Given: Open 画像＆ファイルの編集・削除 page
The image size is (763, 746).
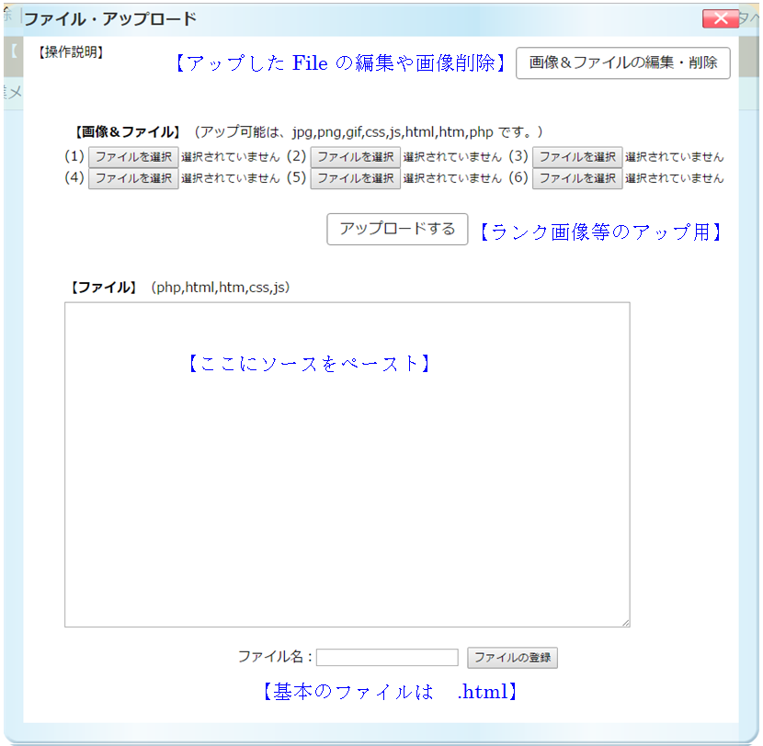Looking at the screenshot, I should point(622,63).
